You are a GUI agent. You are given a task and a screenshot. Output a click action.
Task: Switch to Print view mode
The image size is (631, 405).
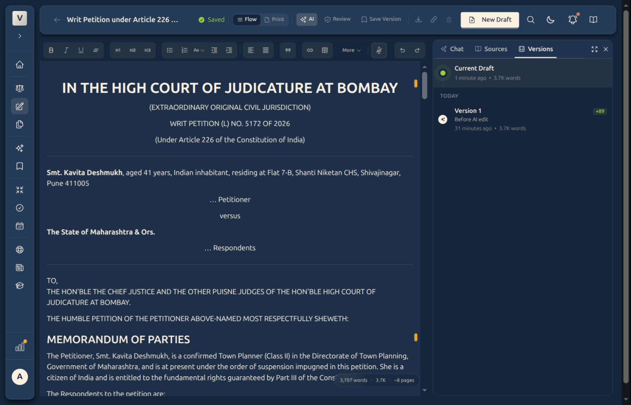[274, 19]
